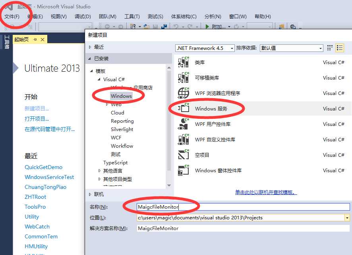Pin the 起始页 tab
The image size is (352, 255).
tap(35, 40)
